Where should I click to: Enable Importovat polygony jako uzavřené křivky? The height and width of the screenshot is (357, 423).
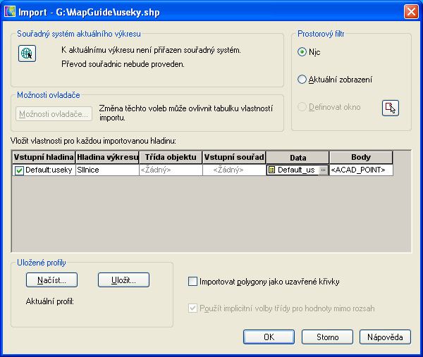click(193, 282)
